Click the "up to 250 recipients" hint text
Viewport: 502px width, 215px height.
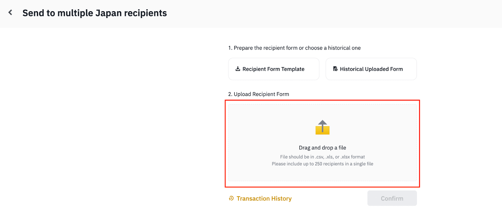coord(323,164)
